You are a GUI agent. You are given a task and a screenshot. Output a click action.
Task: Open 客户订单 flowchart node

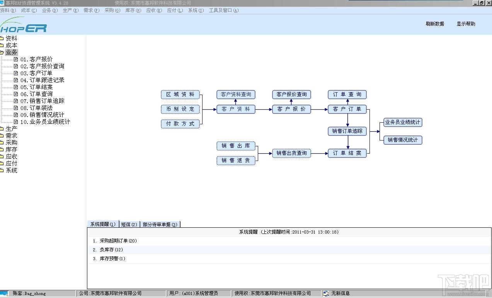point(347,109)
